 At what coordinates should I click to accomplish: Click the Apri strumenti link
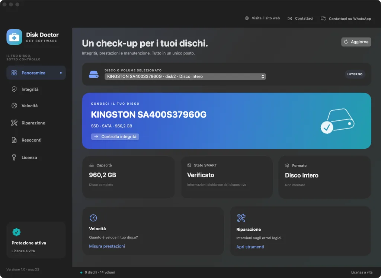[x=250, y=247]
